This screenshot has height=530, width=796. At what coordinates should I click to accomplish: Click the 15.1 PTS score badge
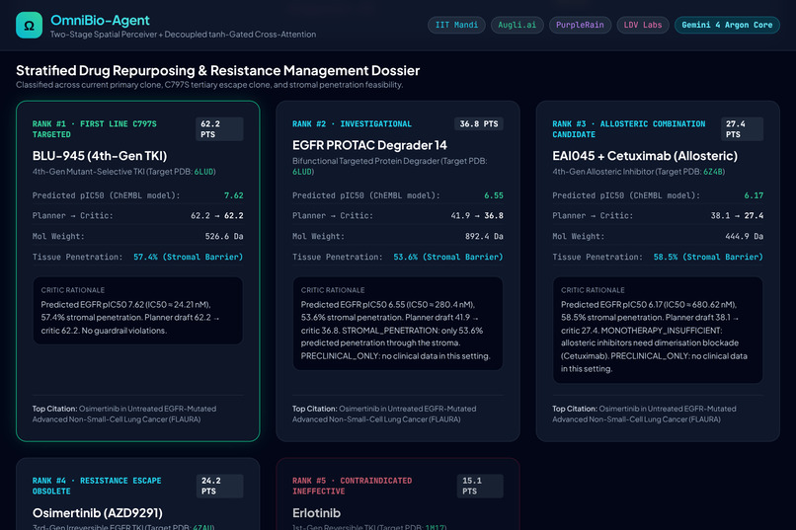(x=480, y=486)
